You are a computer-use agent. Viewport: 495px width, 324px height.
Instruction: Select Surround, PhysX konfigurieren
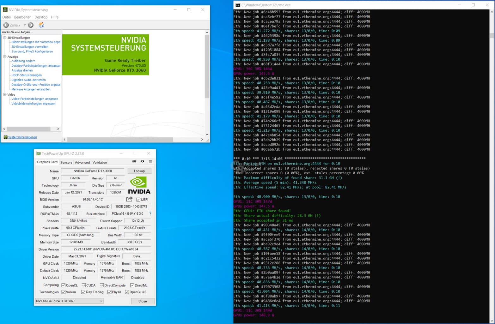[32, 51]
